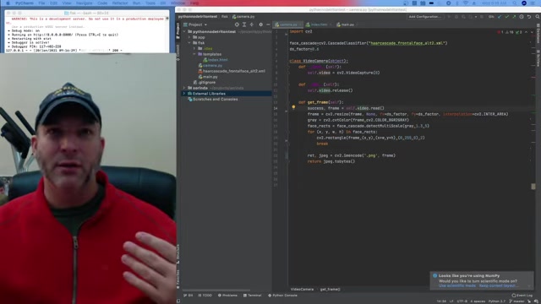541x304 pixels.
Task: Toggle the Terminal tool window
Action: pos(252,296)
